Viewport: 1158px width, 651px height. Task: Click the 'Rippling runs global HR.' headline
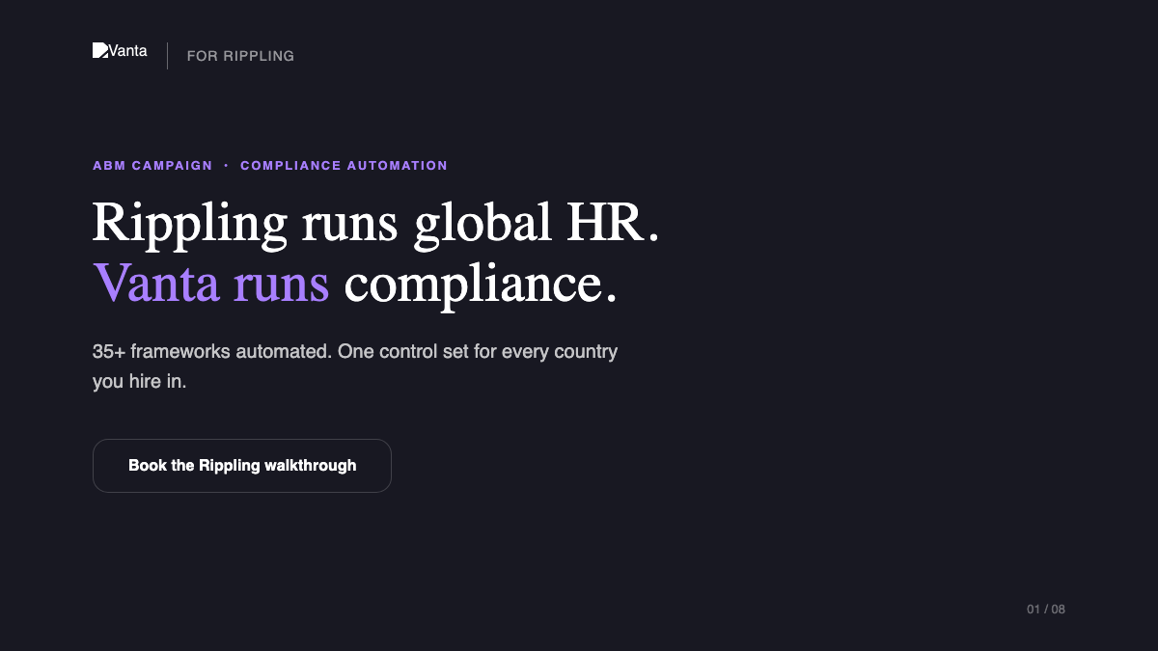(x=376, y=222)
